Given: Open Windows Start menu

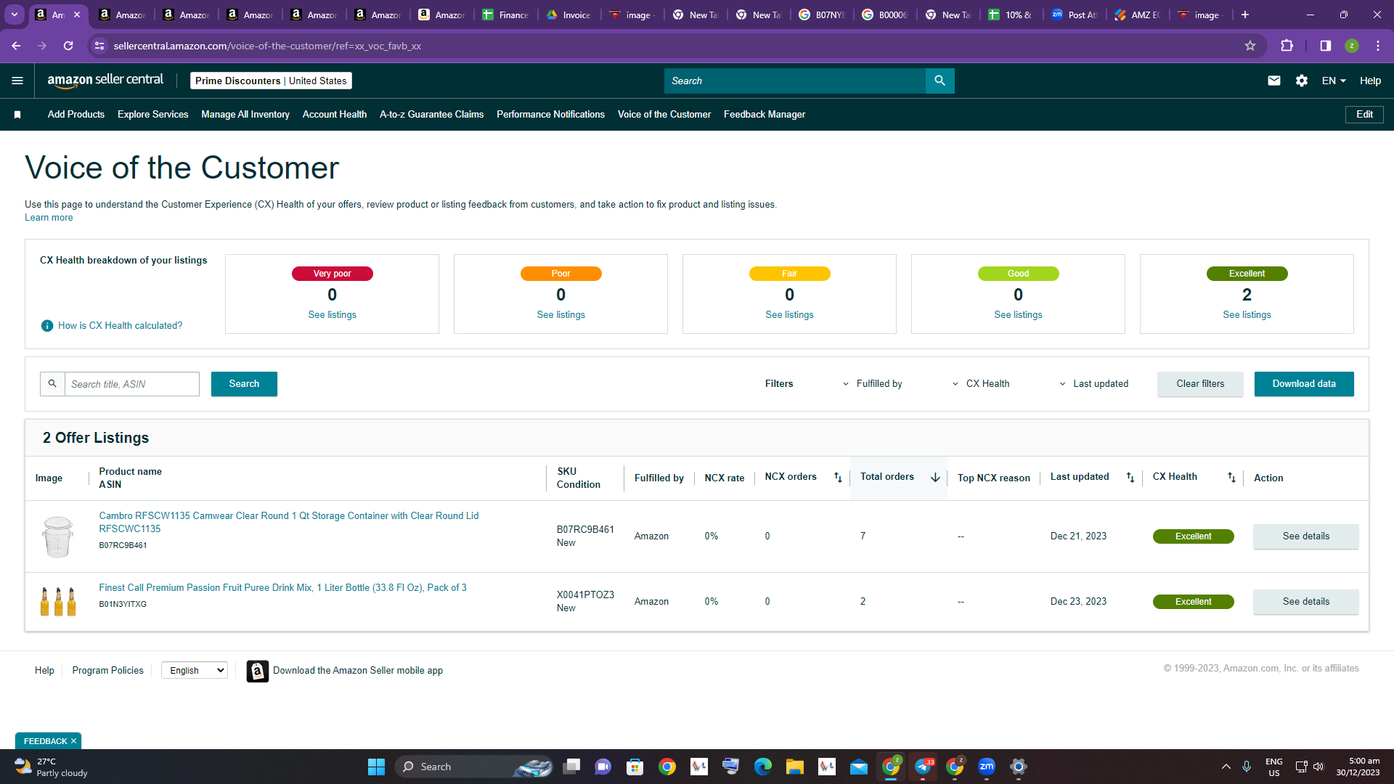Looking at the screenshot, I should tap(376, 767).
